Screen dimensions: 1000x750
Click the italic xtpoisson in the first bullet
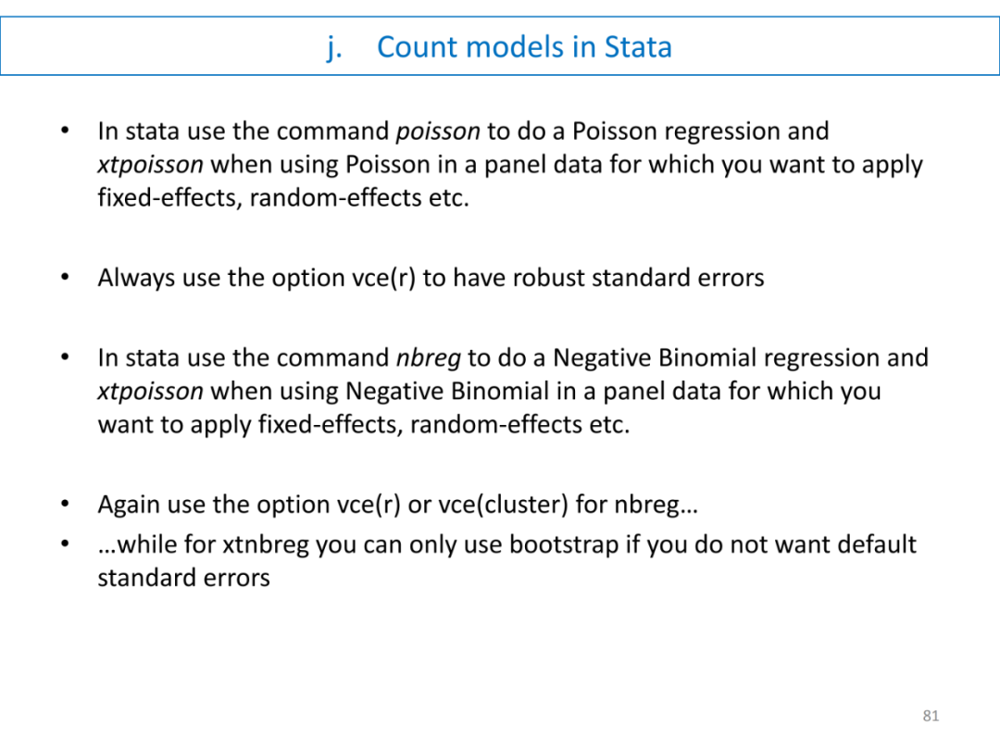click(x=151, y=165)
